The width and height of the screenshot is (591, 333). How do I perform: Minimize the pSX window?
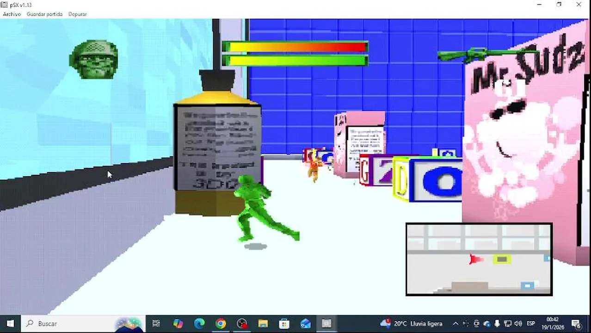coord(539,5)
